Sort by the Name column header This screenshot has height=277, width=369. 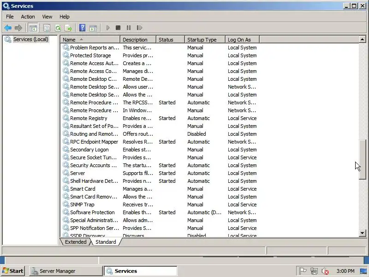(x=90, y=40)
